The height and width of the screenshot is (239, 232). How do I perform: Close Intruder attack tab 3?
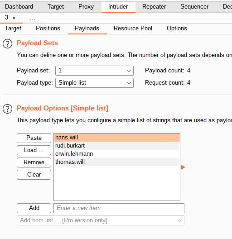click(14, 18)
